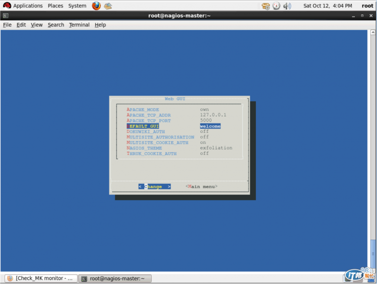Viewport: 377px width, 284px height.
Task: Select the MULTISITE_AUTHORISATION row
Action: point(180,137)
